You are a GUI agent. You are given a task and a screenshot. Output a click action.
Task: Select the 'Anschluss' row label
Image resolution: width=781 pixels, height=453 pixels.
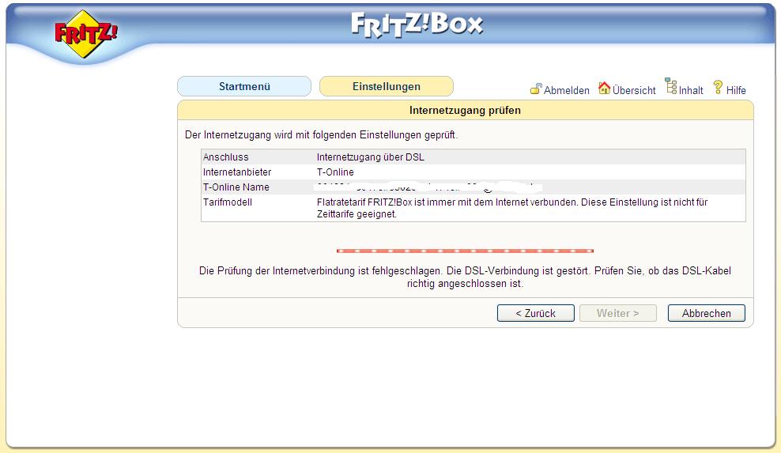click(225, 157)
